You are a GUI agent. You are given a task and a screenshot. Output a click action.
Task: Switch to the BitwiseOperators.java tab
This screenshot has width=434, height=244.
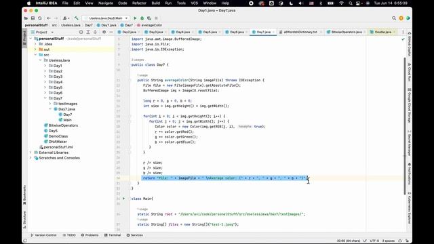coord(346,32)
